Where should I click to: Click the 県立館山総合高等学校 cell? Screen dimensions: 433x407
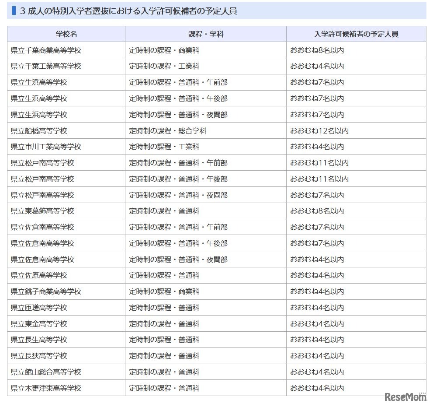coord(65,372)
